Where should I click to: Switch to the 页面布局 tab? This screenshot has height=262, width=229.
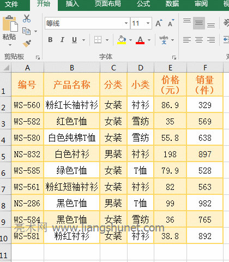pyautogui.click(x=108, y=4)
